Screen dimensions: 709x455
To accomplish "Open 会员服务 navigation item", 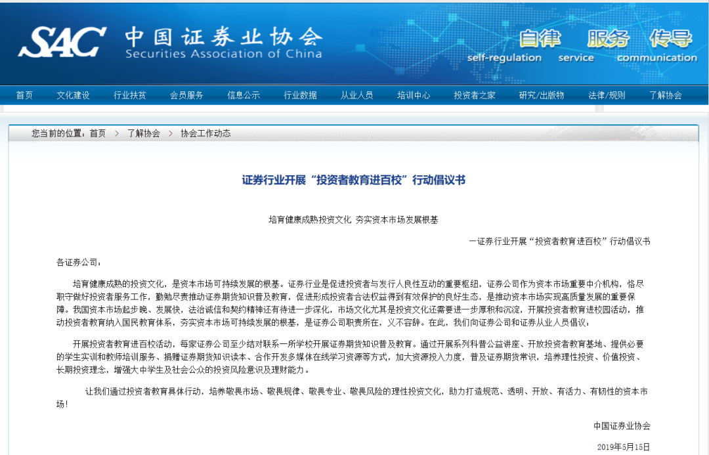I will [186, 95].
